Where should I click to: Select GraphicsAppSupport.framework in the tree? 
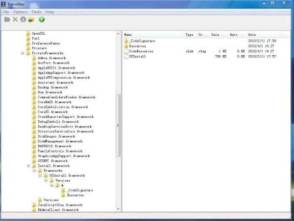(64, 156)
